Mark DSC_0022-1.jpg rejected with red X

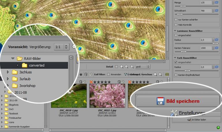pos(91,82)
